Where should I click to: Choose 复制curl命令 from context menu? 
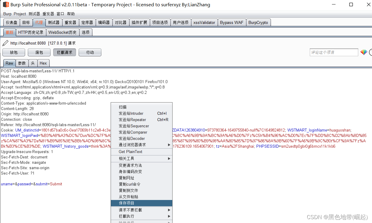click(141, 184)
